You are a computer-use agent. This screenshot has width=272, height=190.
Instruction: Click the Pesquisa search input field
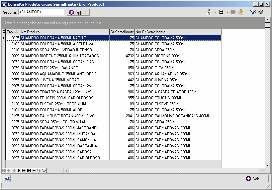coord(41,12)
